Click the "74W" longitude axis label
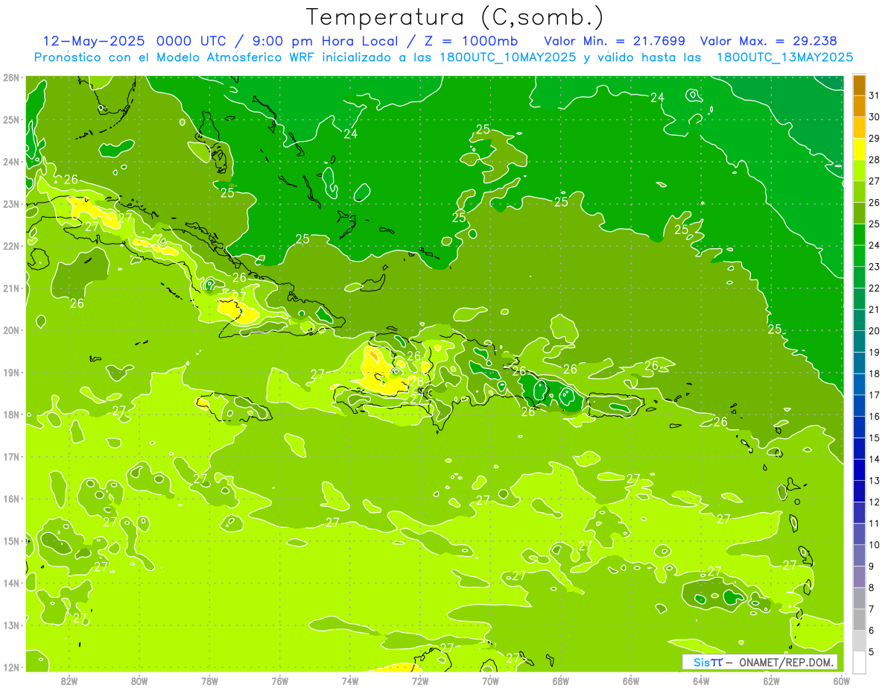 click(349, 681)
